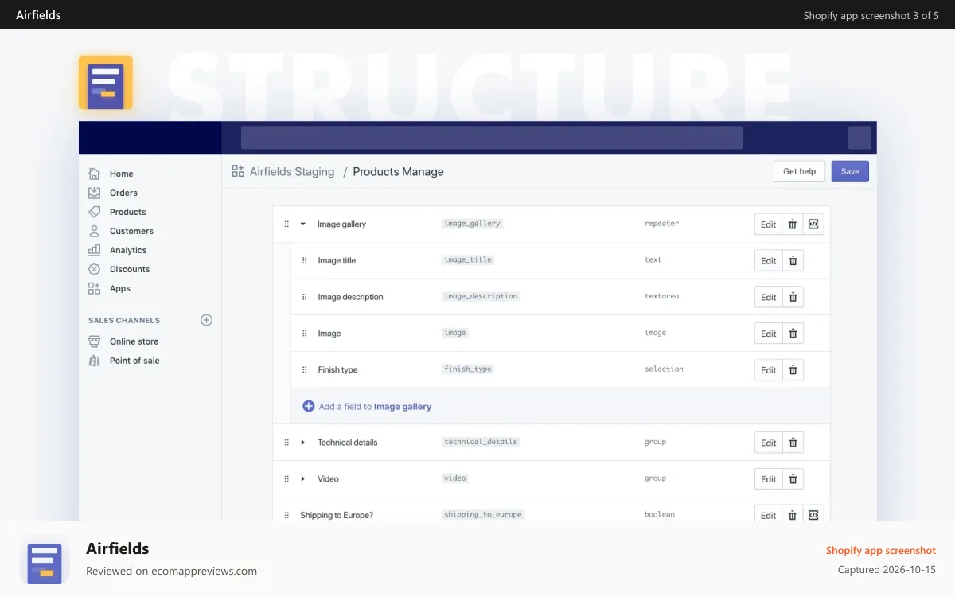The height and width of the screenshot is (597, 955).
Task: Edit the Technical details group
Action: [x=768, y=443]
